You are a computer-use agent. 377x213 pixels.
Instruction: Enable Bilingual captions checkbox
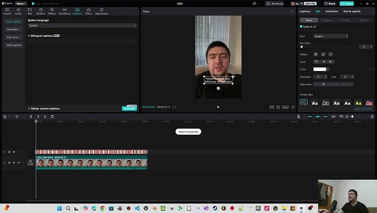pos(29,35)
